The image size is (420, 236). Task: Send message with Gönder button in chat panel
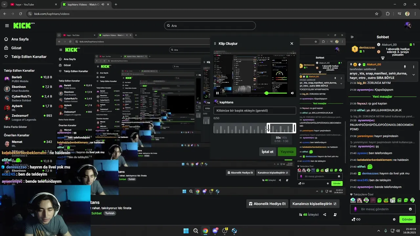point(407,219)
